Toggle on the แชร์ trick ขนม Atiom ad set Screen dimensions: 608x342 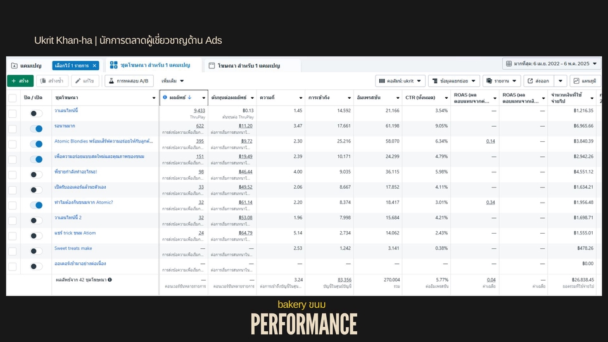36,236
